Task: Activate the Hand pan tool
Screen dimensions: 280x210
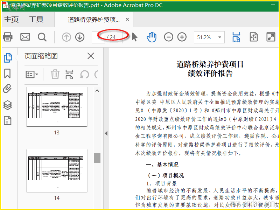Action: coord(152,37)
